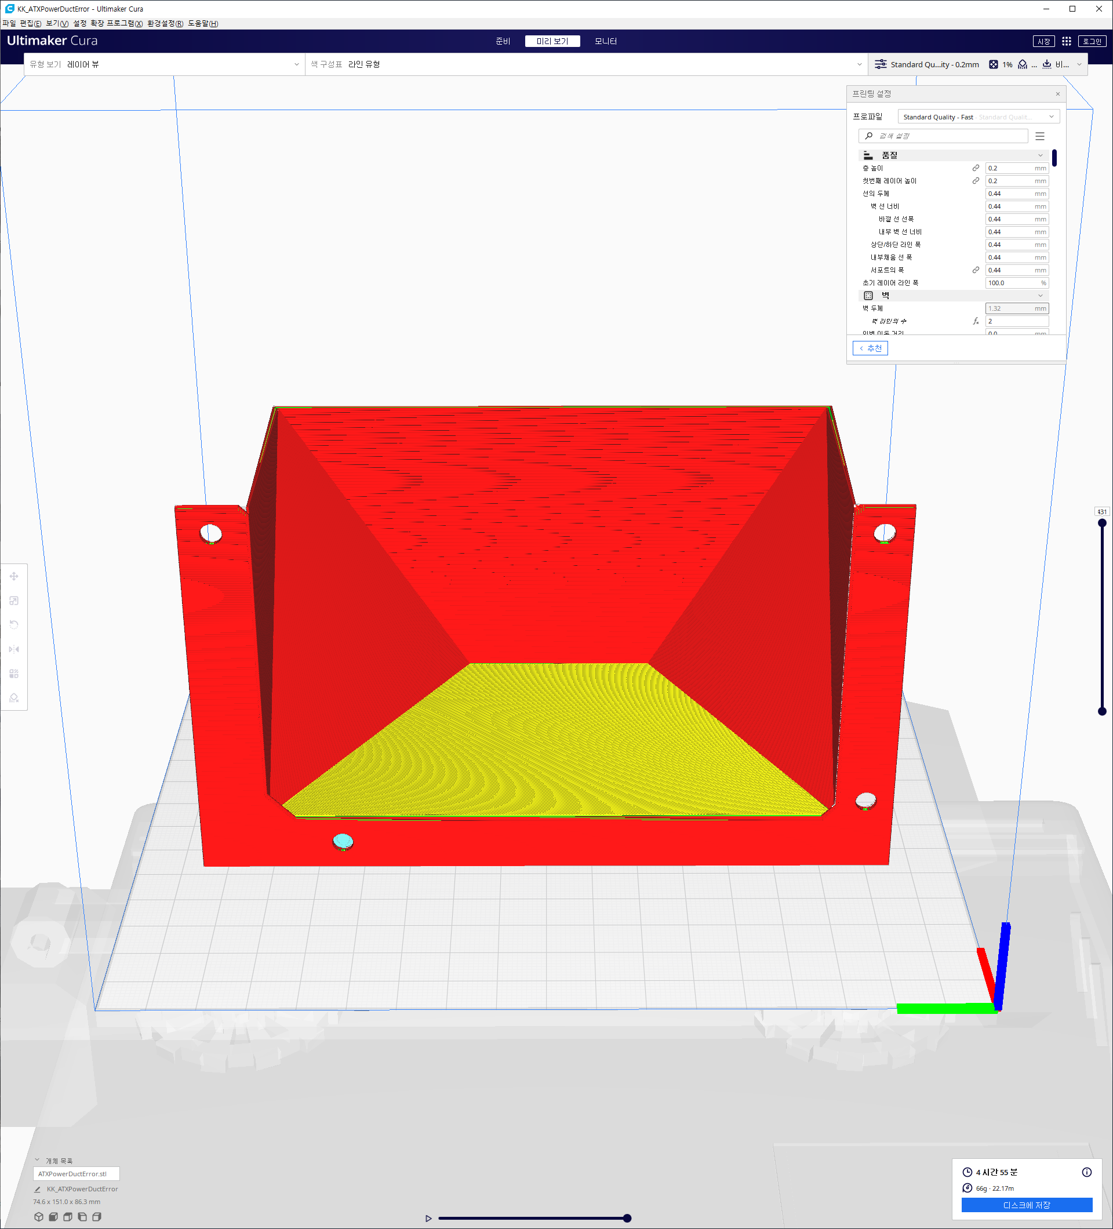Click the print info circle icon
1113x1229 pixels.
1087,1172
